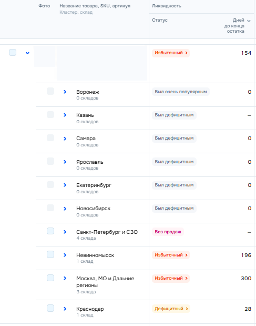The width and height of the screenshot is (256, 326).
Task: Click the Статус column header
Action: pyautogui.click(x=159, y=20)
